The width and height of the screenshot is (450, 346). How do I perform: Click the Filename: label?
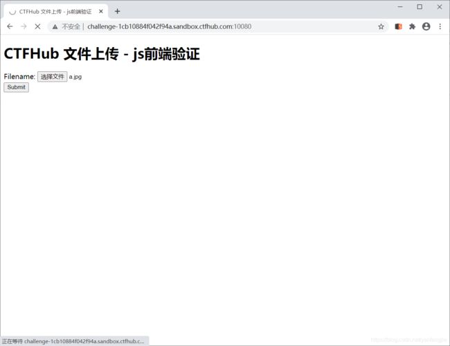[x=19, y=77]
